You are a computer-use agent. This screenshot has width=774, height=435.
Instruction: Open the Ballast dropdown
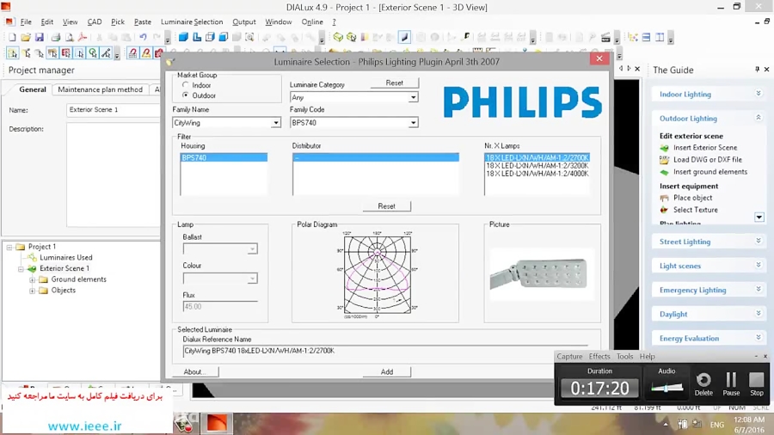point(252,249)
